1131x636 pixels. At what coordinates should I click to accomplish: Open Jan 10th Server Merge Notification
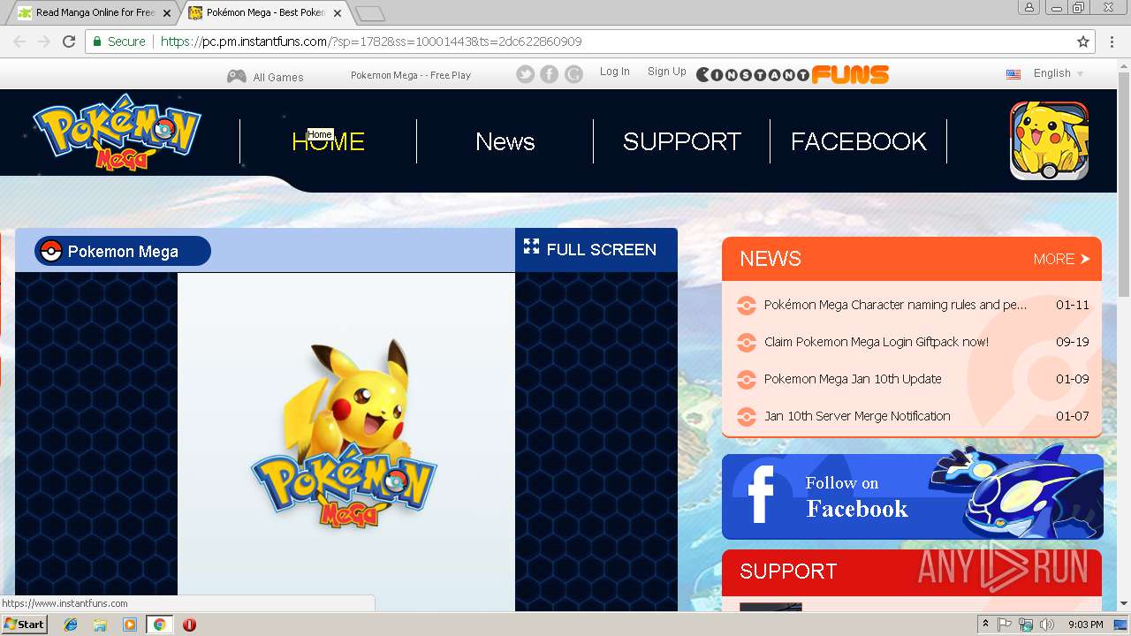(x=857, y=416)
